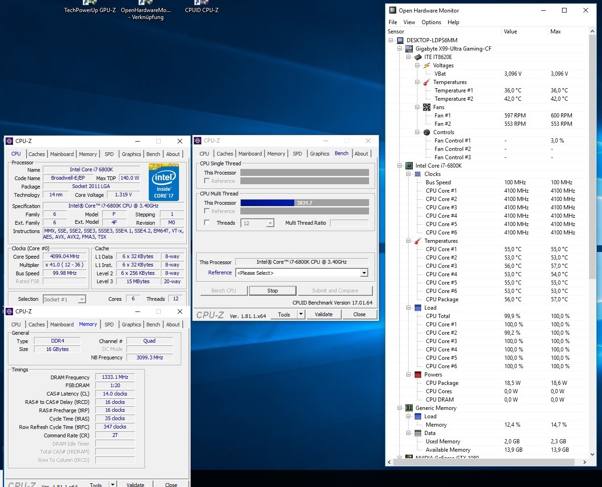This screenshot has width=602, height=487.
Task: Click the Intel Core i7-6800K processor icon
Action: [409, 166]
